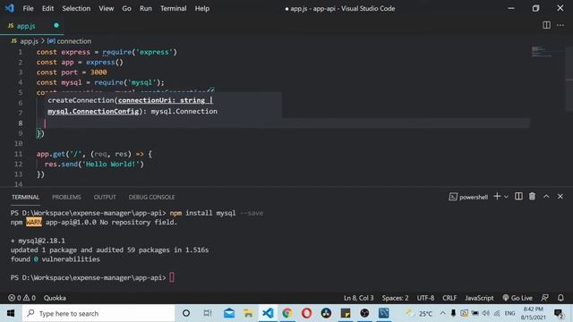Image resolution: width=573 pixels, height=322 pixels.
Task: Show hidden system tray icons
Action: click(442, 313)
